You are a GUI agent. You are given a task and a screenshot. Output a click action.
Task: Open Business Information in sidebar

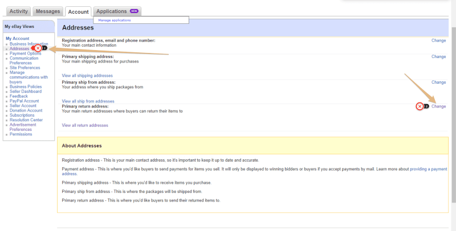click(x=29, y=44)
